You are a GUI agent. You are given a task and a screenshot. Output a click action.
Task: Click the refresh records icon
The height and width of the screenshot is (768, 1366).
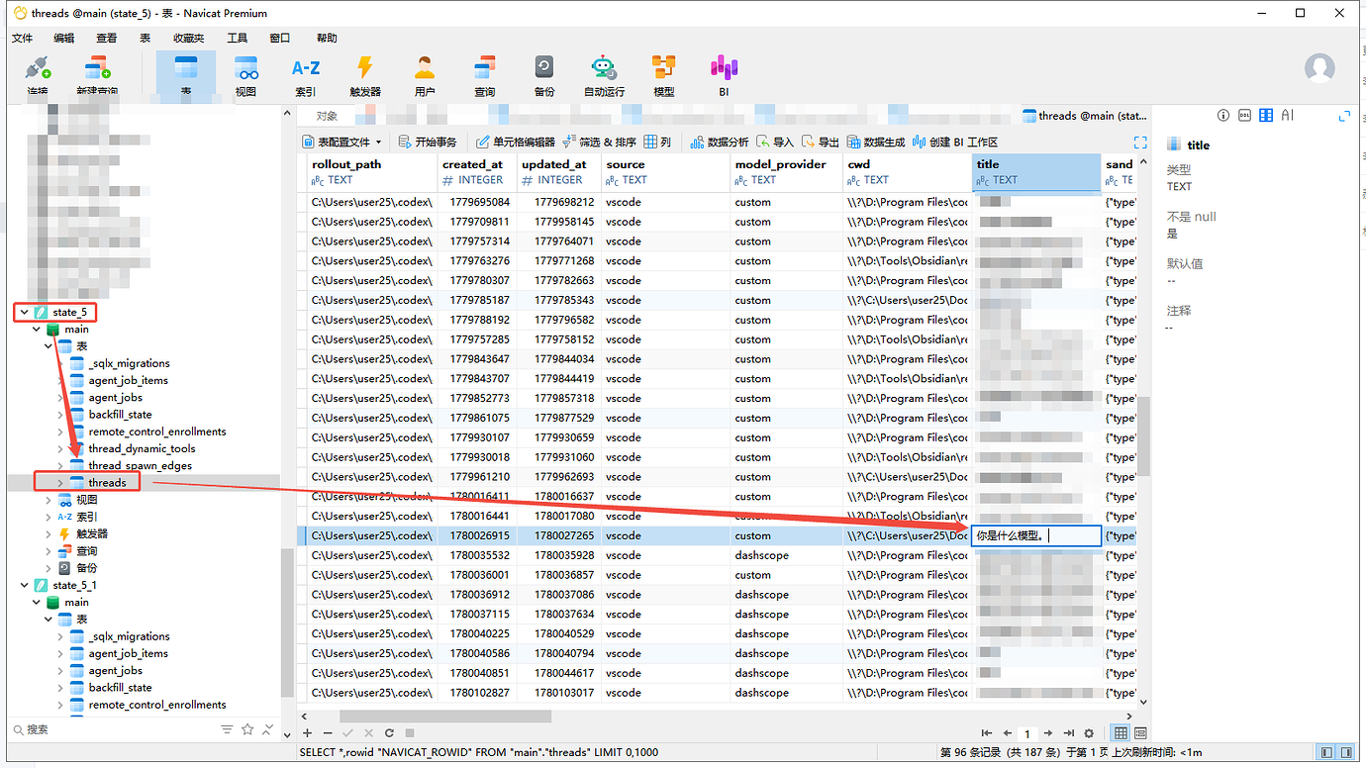pos(389,733)
